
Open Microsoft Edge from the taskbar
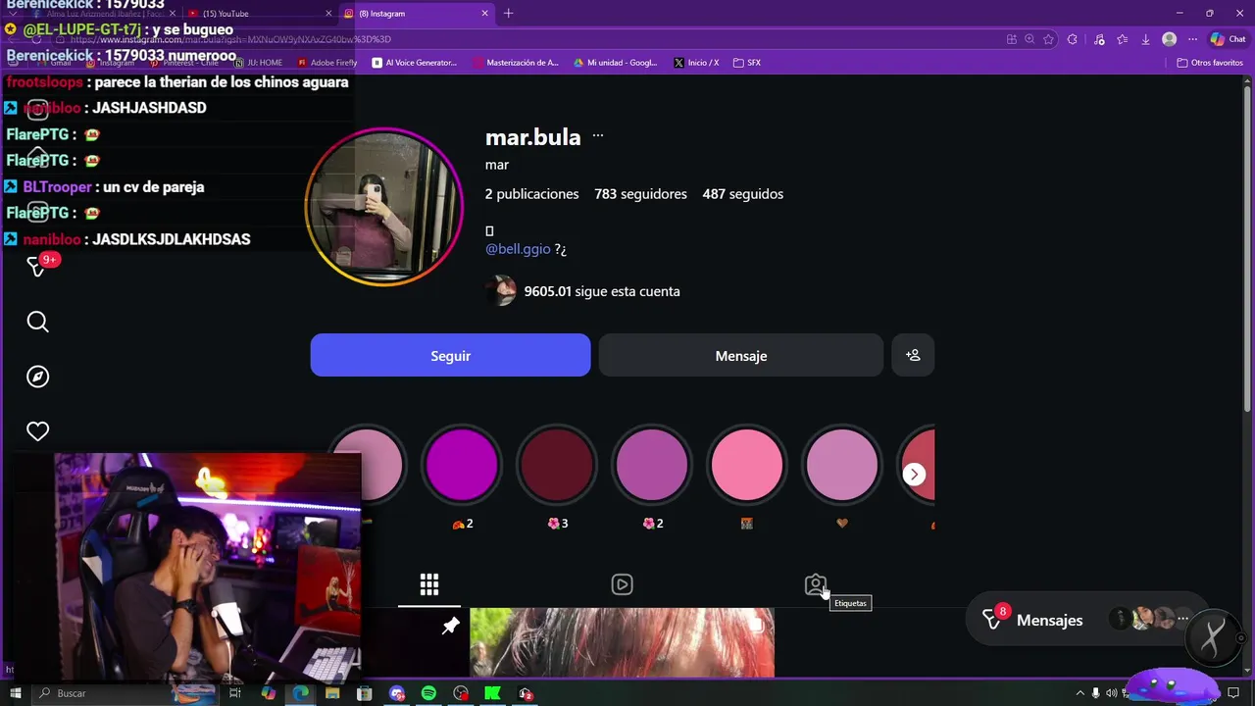300,693
